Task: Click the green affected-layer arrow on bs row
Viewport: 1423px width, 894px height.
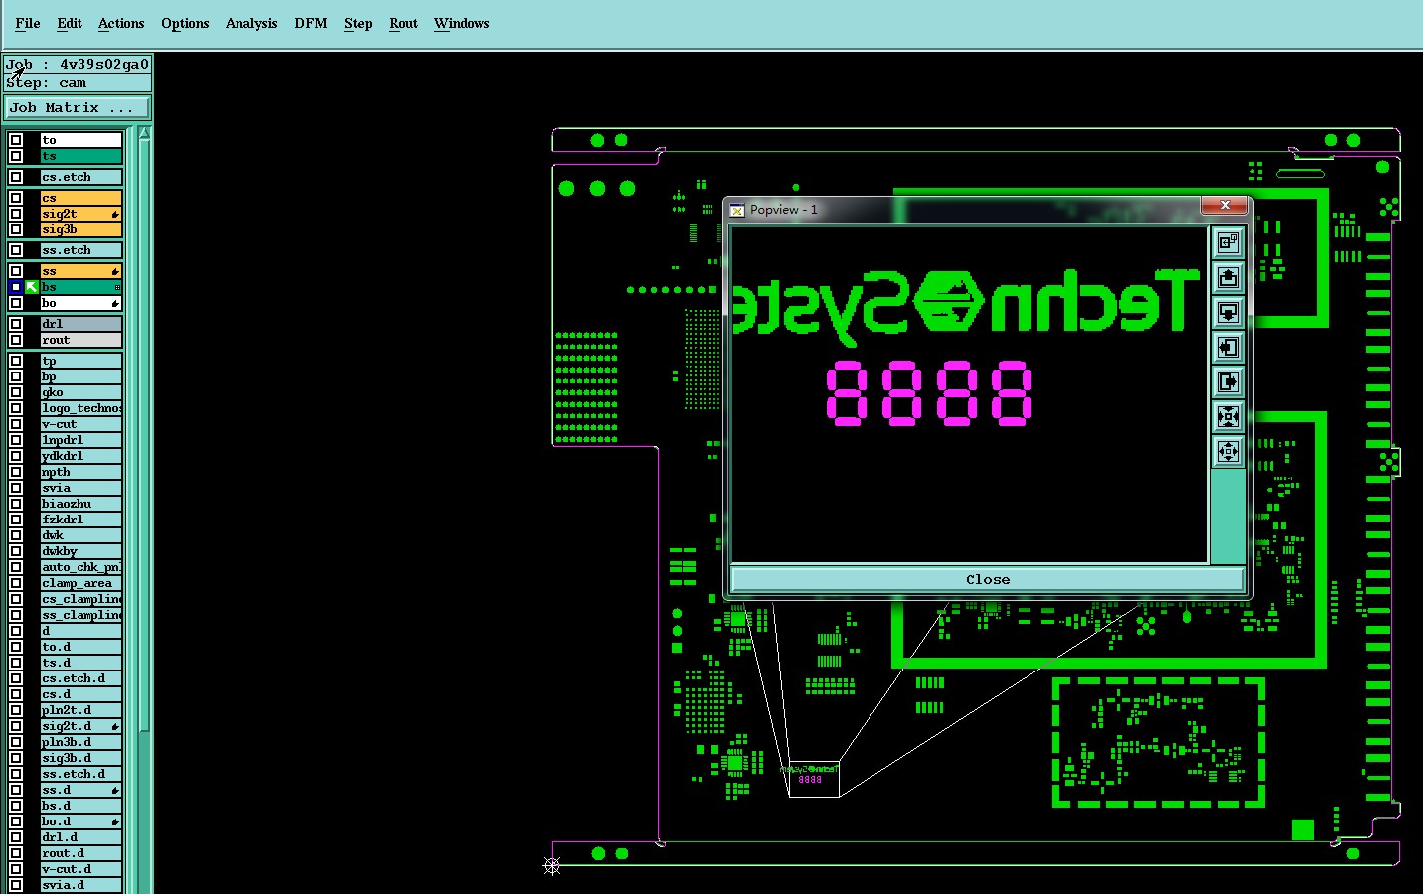Action: click(x=32, y=287)
